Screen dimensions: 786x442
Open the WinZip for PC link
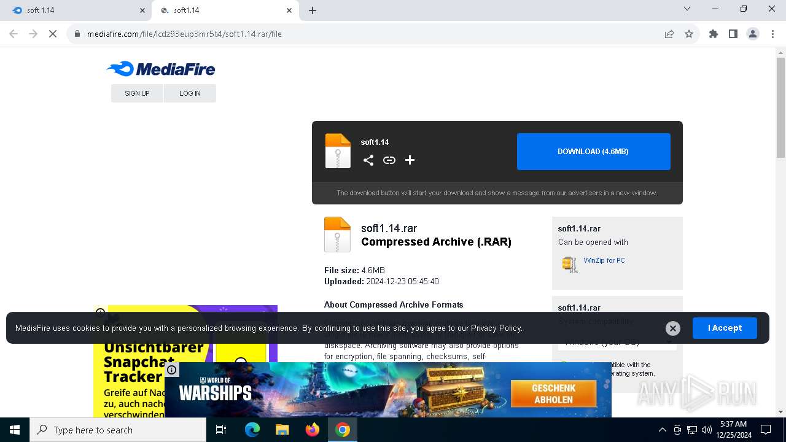[x=604, y=260]
